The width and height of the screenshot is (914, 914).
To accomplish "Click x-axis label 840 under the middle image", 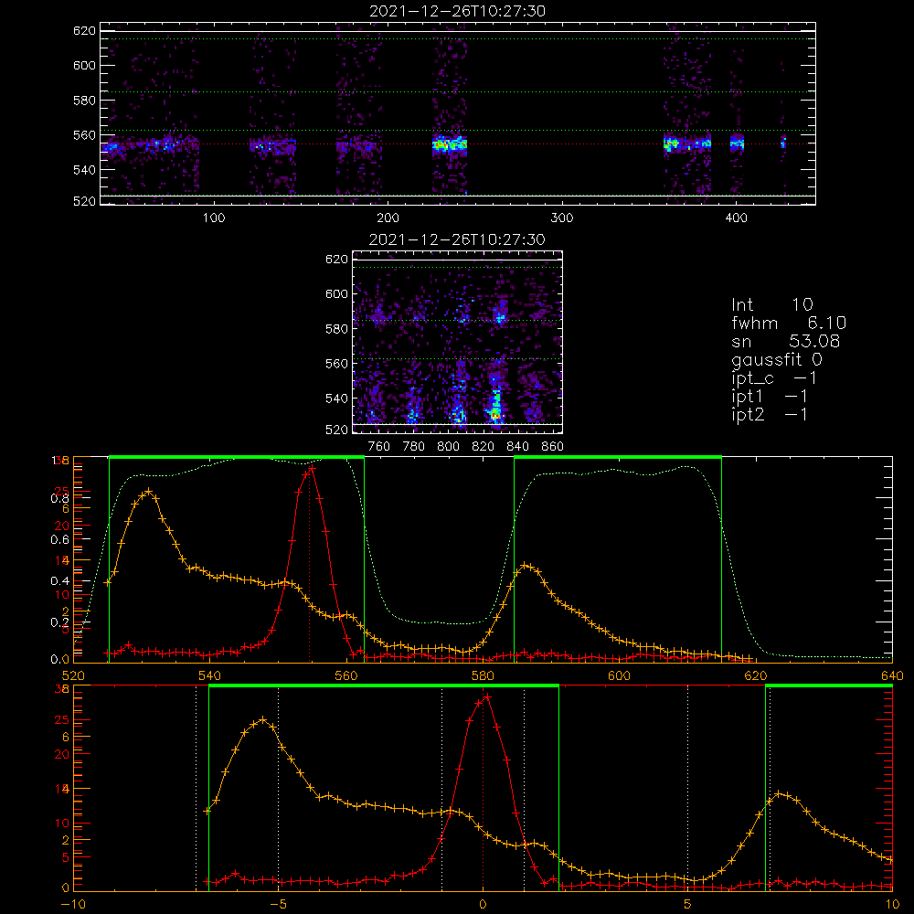I will 518,447.
